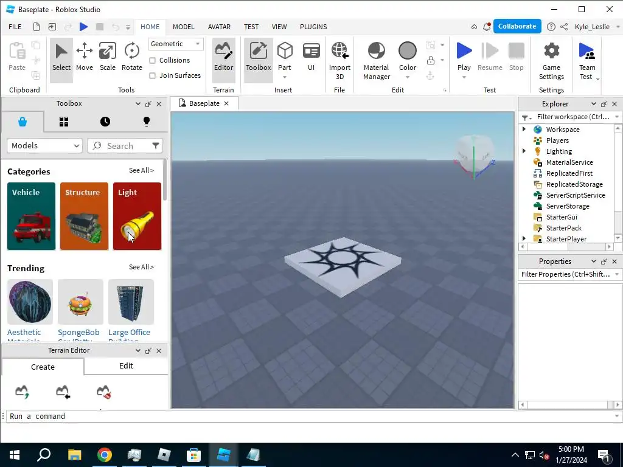Screen dimensions: 623x467
Task: Expand the Workspace tree node
Action: pyautogui.click(x=524, y=129)
